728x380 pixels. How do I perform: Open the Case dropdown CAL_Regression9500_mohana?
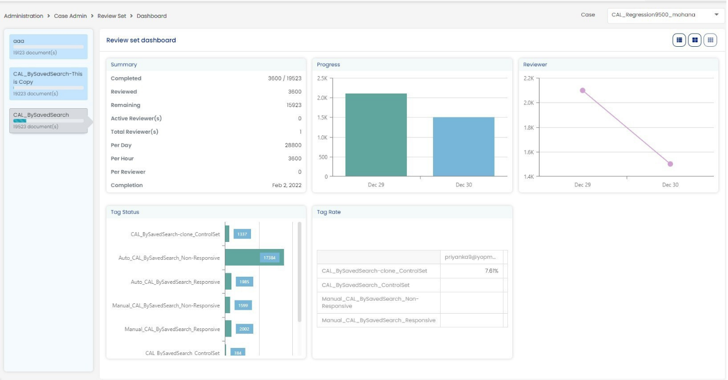665,15
